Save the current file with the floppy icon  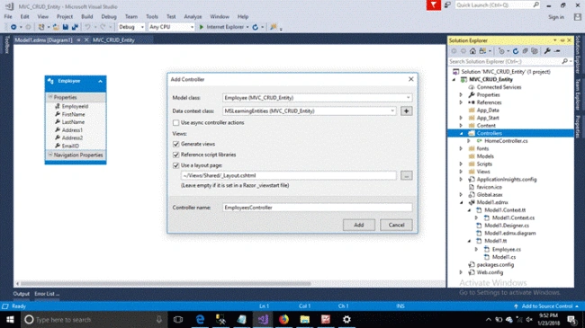(66, 27)
